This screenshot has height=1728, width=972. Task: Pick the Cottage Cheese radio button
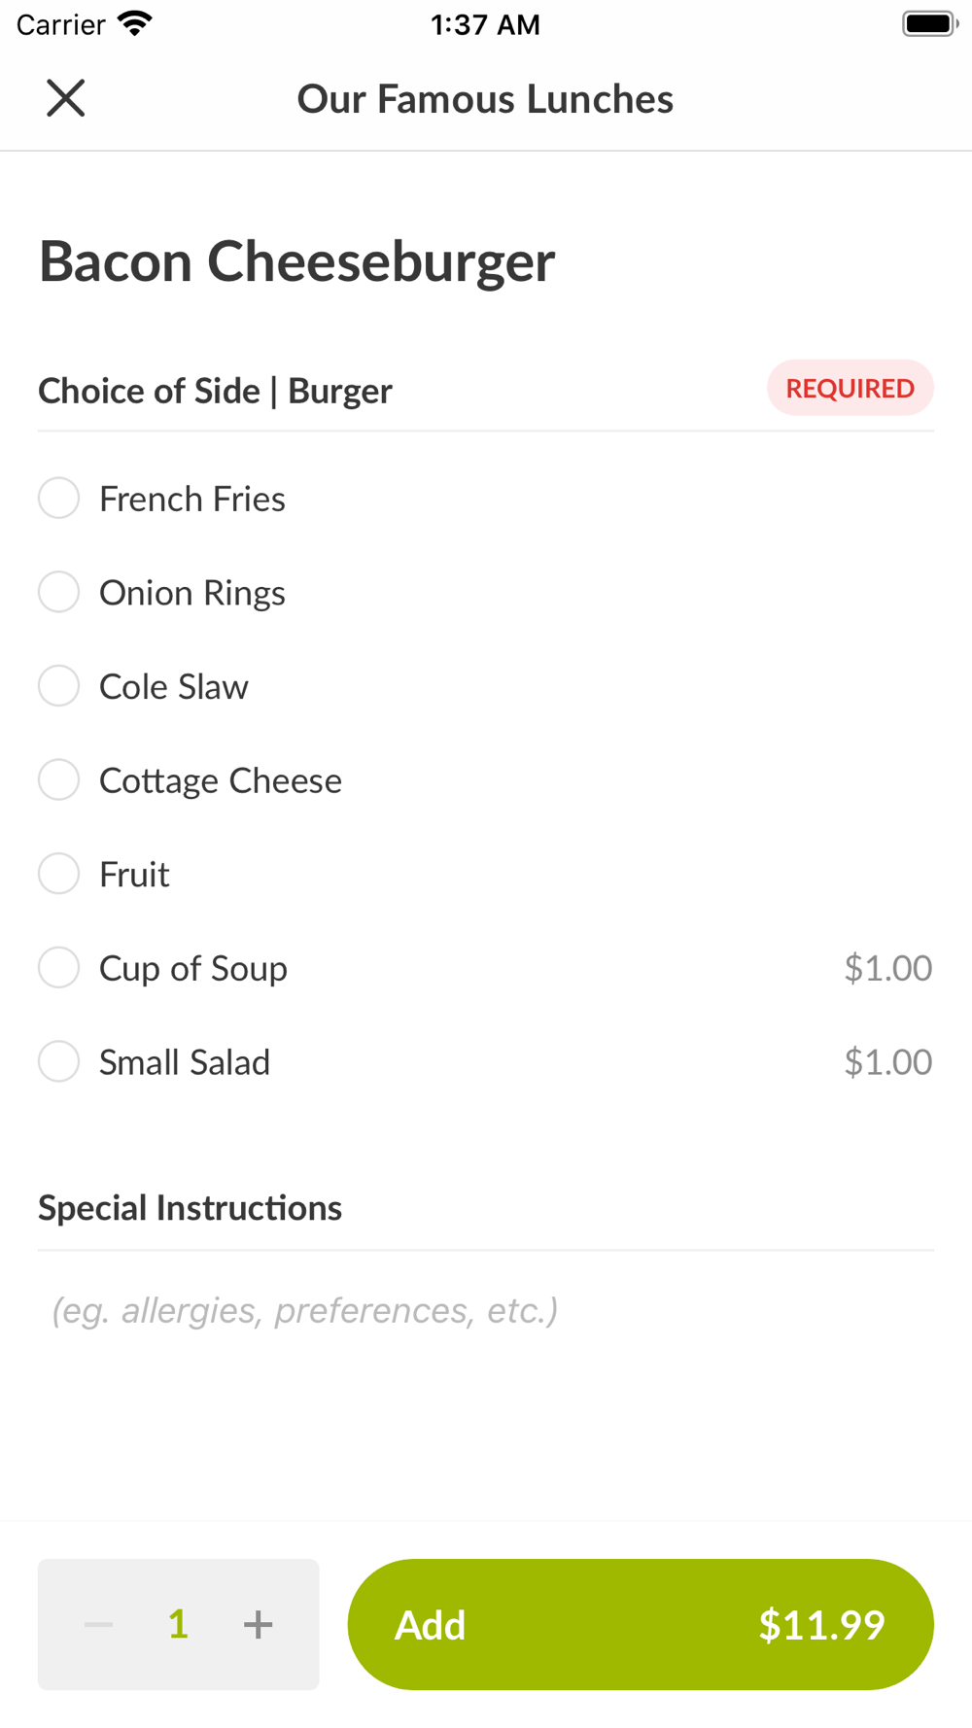[58, 779]
